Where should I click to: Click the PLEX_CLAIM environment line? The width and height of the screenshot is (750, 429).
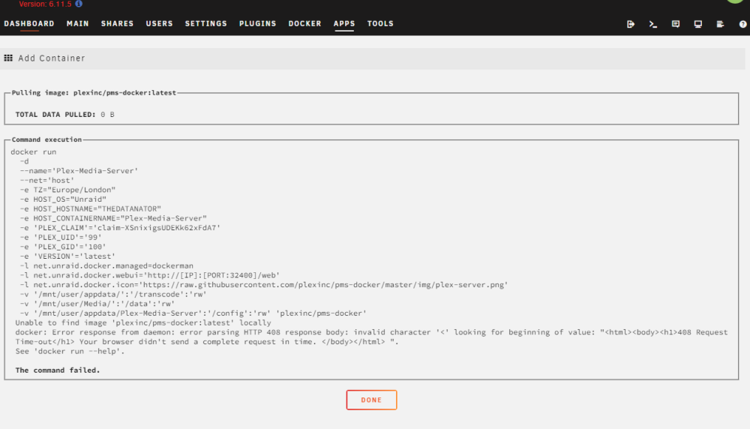120,228
